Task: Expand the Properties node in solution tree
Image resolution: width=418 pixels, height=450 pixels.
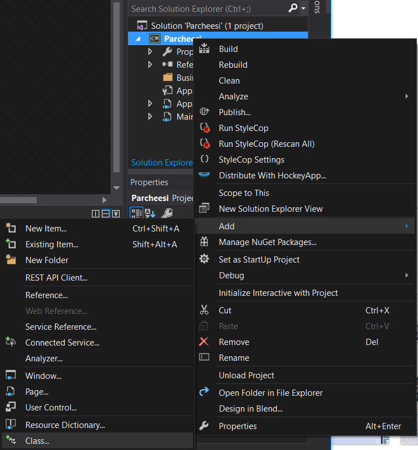Action: (150, 52)
